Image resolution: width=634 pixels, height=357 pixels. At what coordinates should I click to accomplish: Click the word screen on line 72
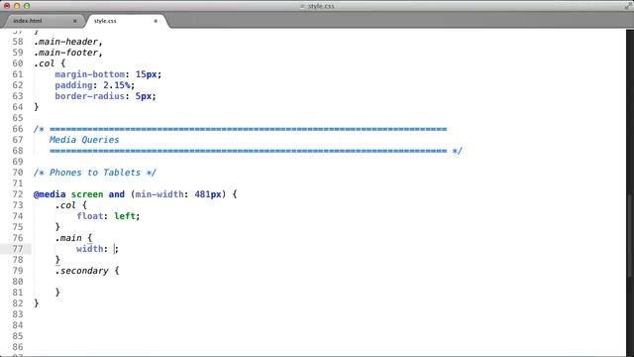[87, 194]
